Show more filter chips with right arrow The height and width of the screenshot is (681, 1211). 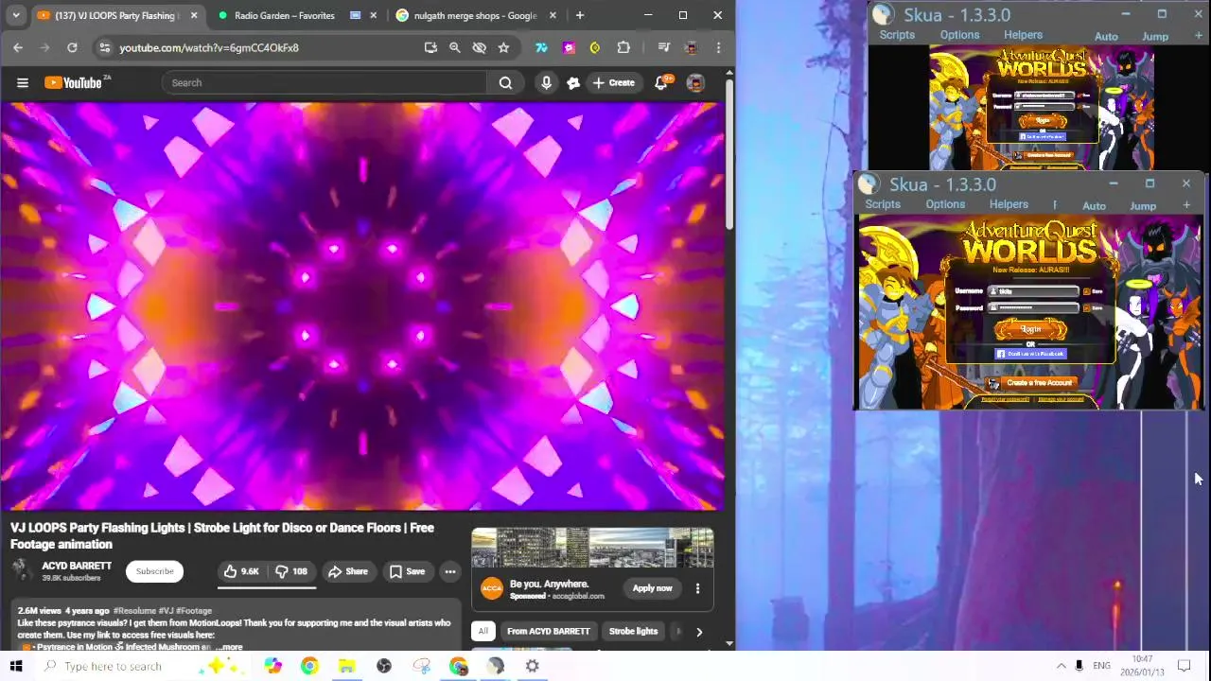(699, 632)
